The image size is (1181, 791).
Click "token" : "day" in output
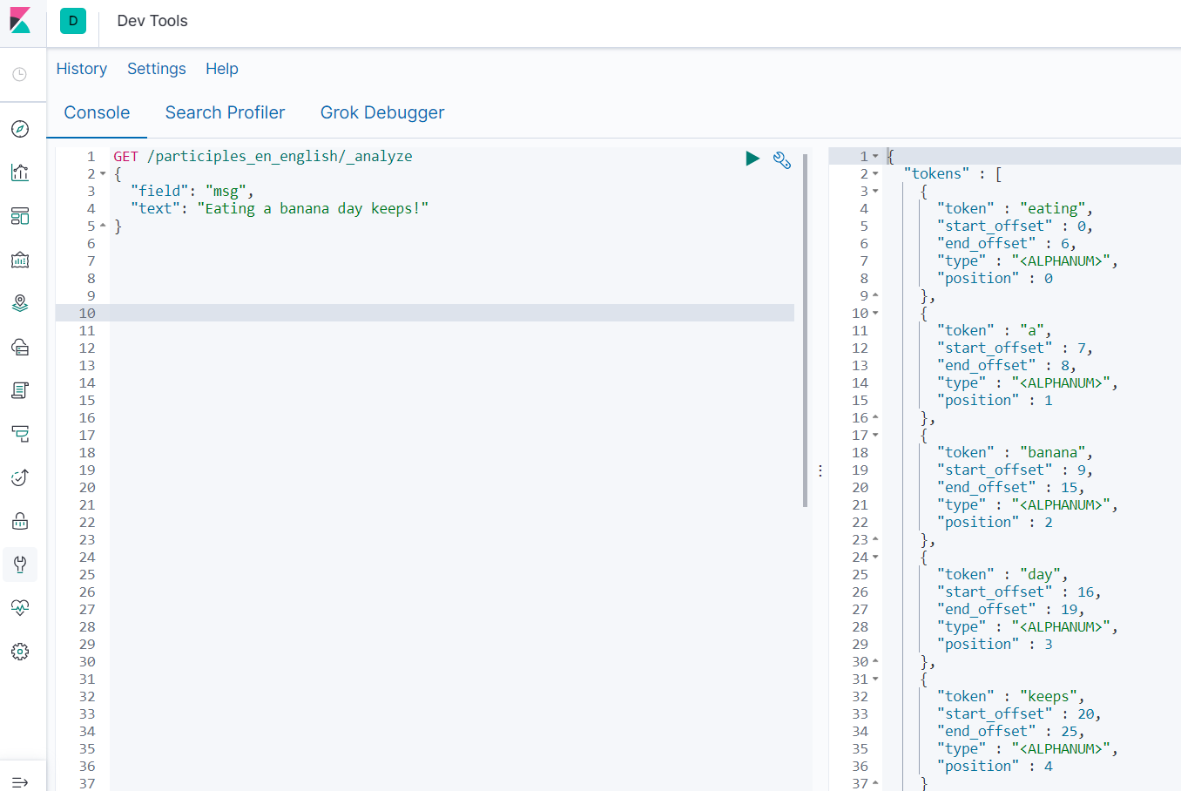click(x=1002, y=575)
